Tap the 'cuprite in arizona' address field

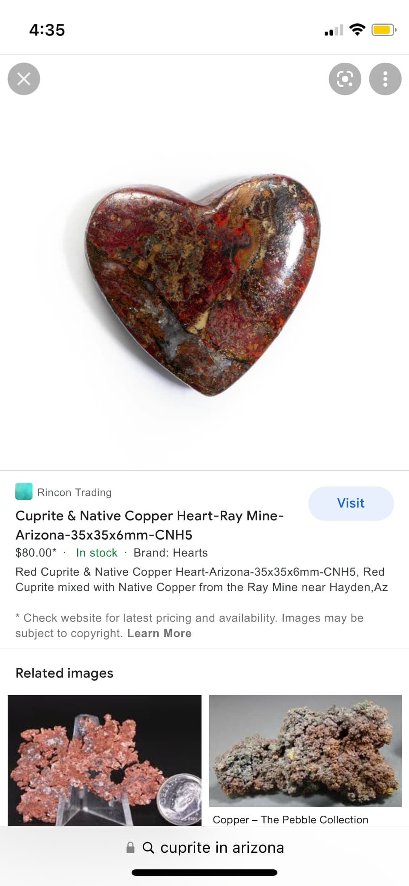coord(204,848)
